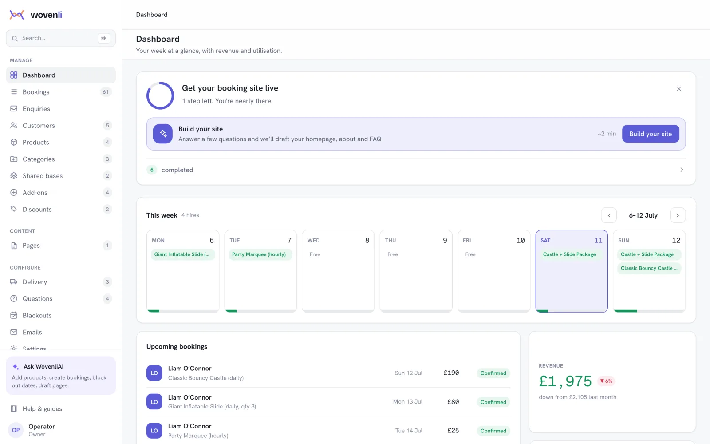Viewport: 710px width, 444px height.
Task: Open the Bookings menu item
Action: point(61,92)
